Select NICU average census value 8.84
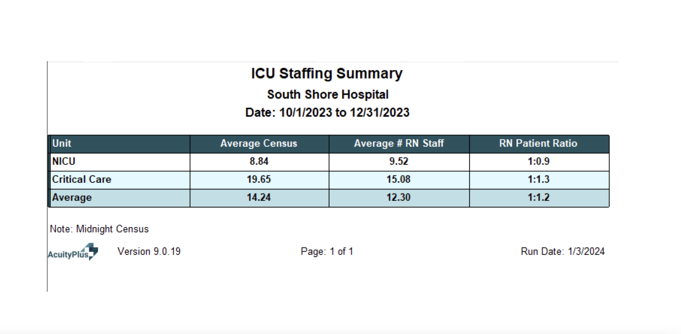681x334 pixels. coord(259,161)
